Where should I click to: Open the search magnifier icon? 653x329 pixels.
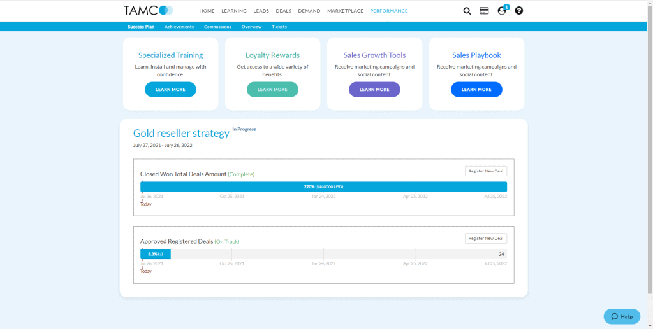pyautogui.click(x=467, y=11)
